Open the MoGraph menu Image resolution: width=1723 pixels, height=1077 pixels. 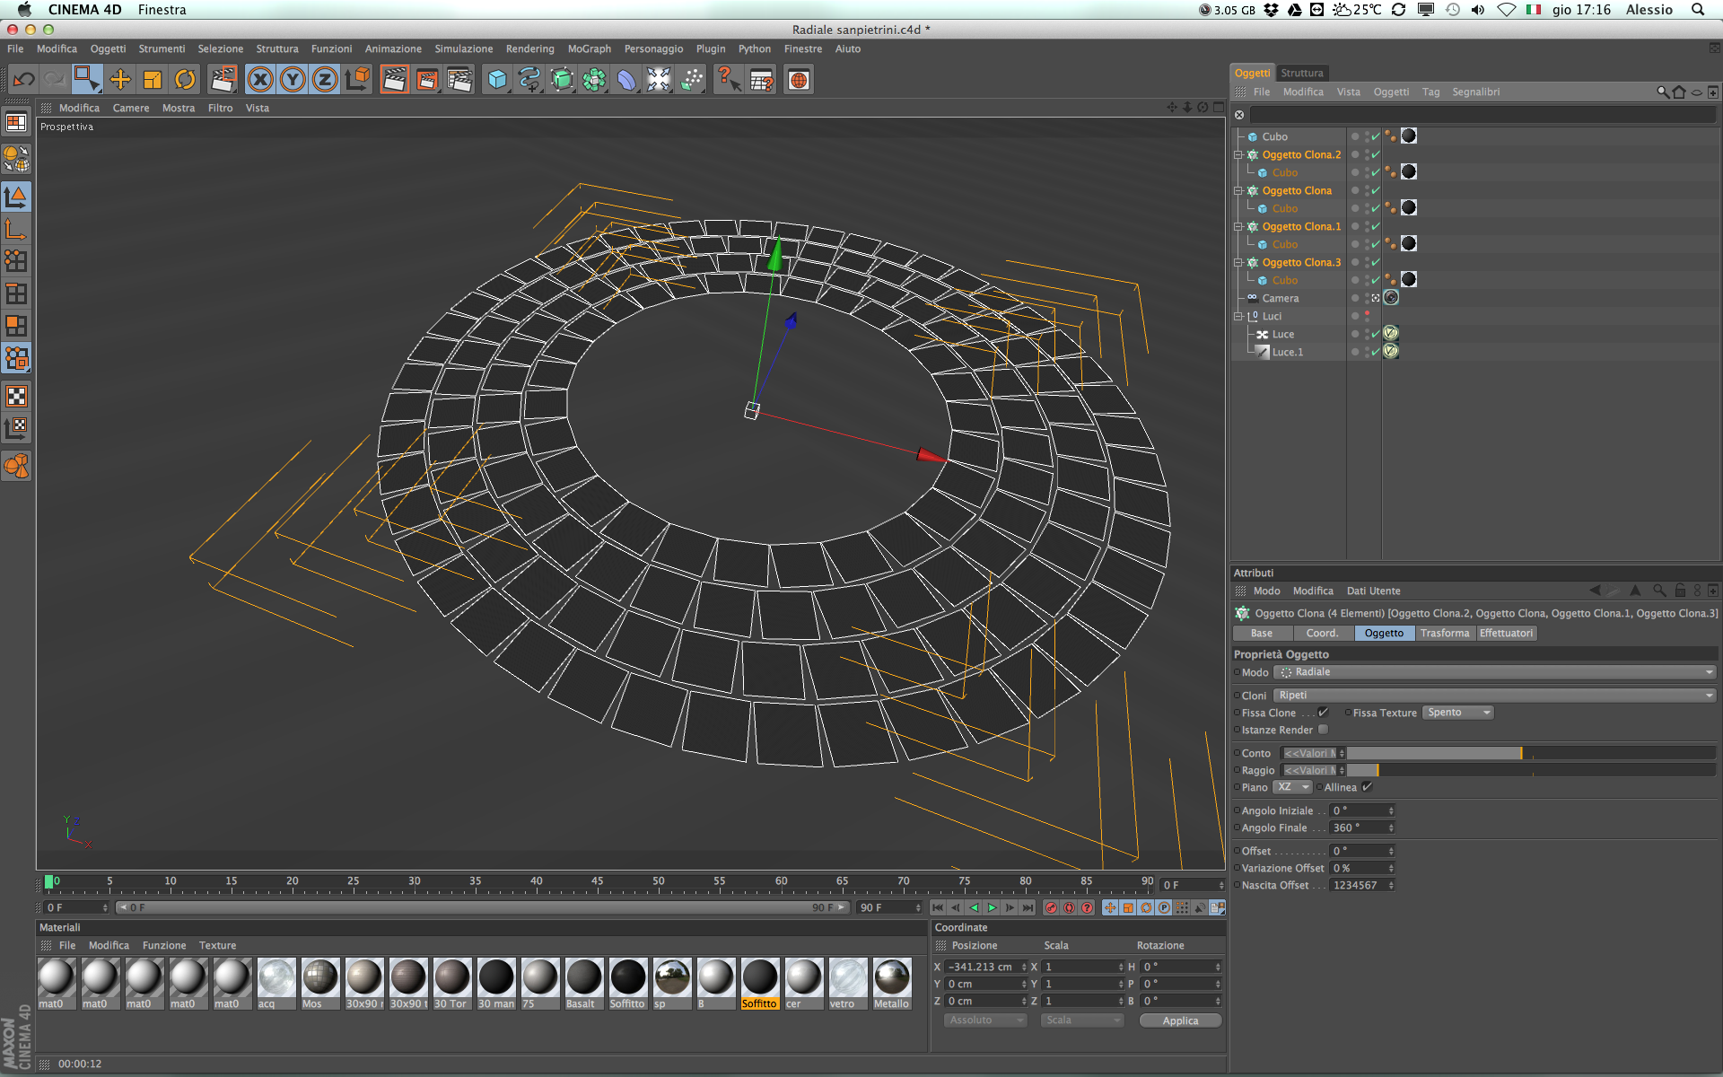[x=589, y=48]
